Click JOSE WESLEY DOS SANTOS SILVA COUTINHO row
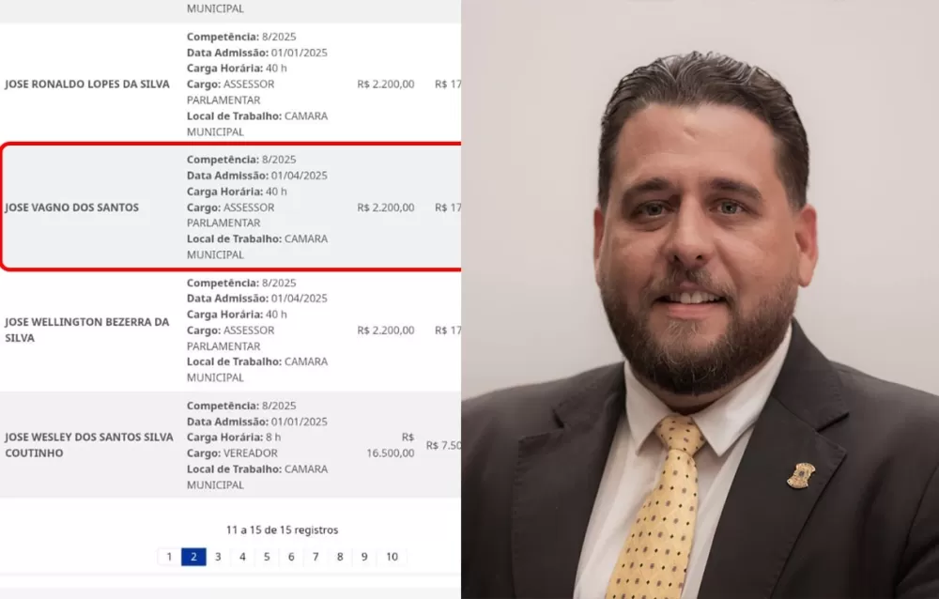The image size is (939, 599). click(x=231, y=445)
